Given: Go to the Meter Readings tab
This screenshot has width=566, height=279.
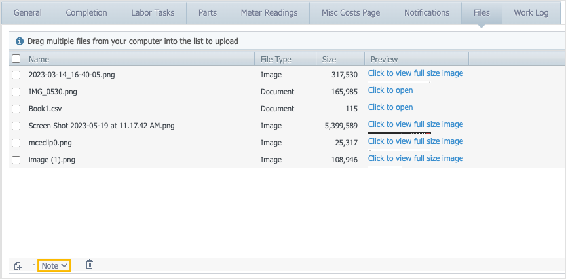Looking at the screenshot, I should point(269,12).
